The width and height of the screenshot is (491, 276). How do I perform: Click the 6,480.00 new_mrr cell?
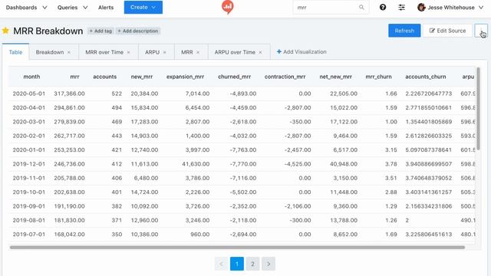pyautogui.click(x=146, y=178)
